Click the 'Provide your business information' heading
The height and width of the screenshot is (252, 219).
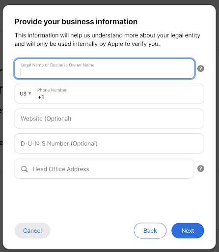pos(76,22)
